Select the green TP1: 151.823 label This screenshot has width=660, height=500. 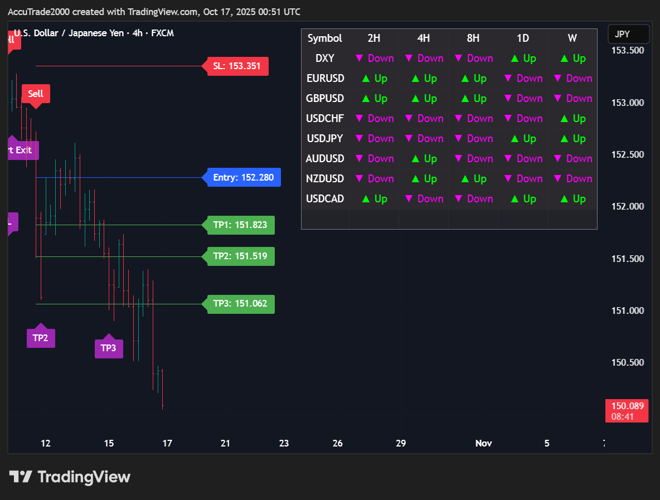[x=240, y=225]
